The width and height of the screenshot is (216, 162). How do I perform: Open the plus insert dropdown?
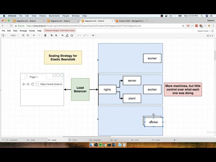pos(94,35)
